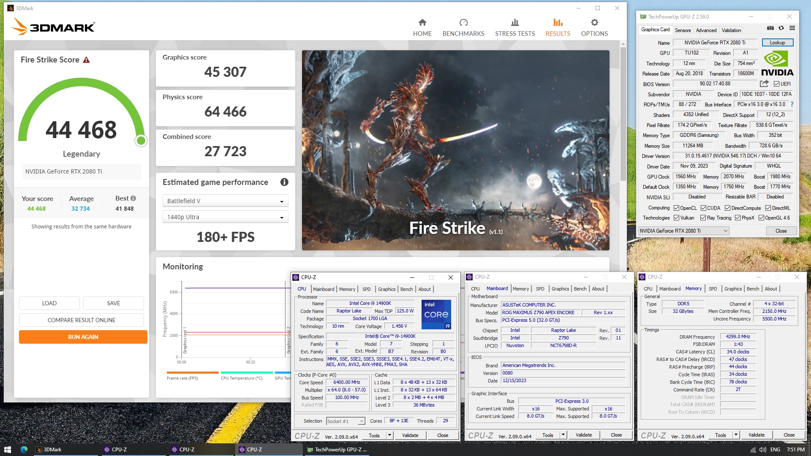Click the Intel Core i9 logo in CPU-Z
This screenshot has height=456, width=811.
pos(436,315)
